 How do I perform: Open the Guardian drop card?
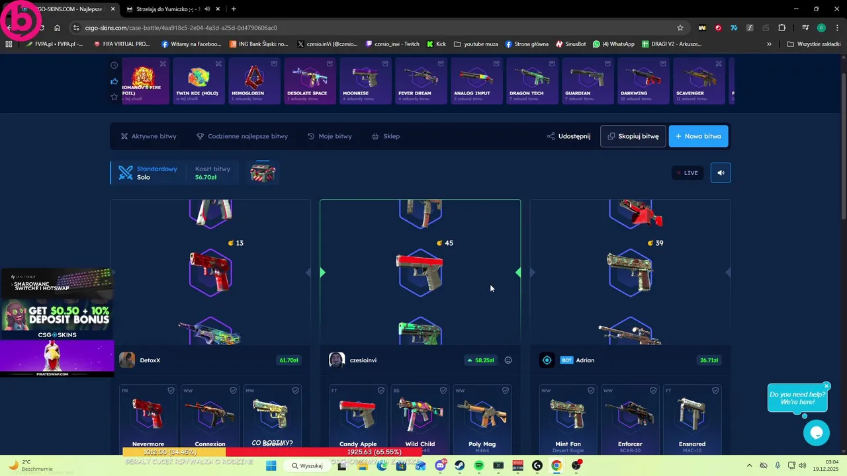pos(588,81)
